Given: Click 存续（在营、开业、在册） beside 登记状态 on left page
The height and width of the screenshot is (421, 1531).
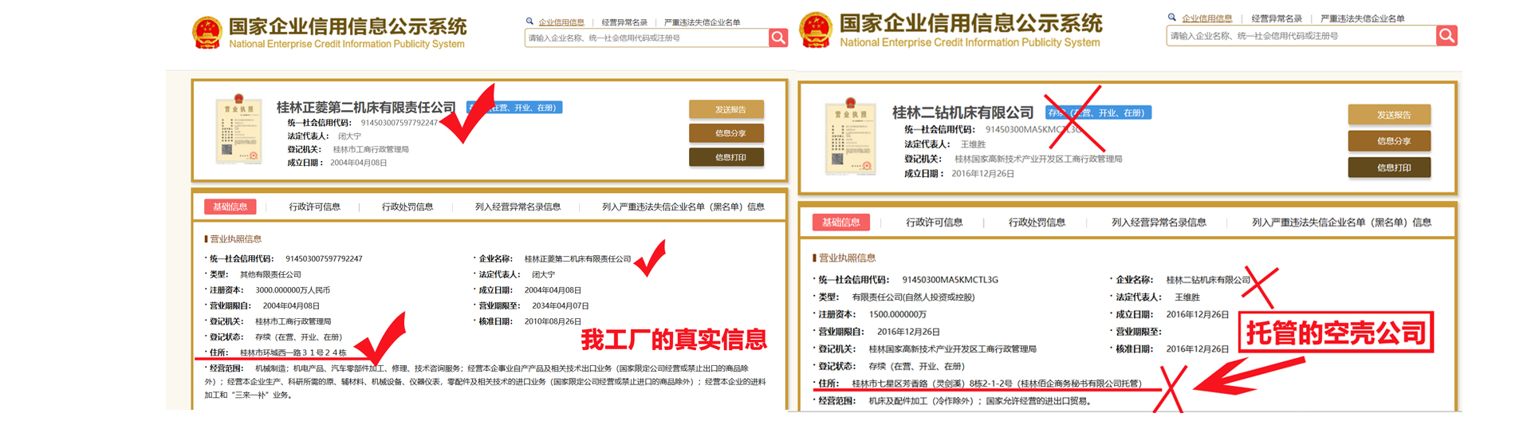Looking at the screenshot, I should (x=298, y=337).
